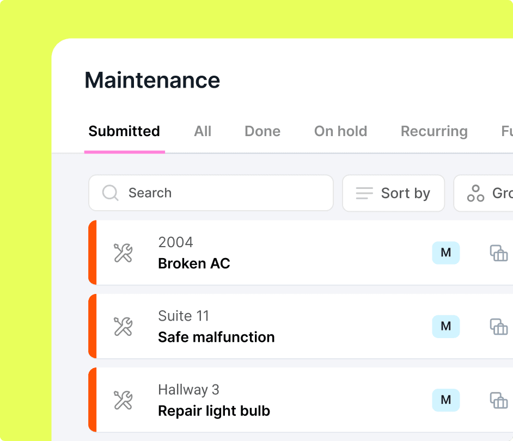Switch to the All tab
The image size is (513, 441).
[203, 131]
